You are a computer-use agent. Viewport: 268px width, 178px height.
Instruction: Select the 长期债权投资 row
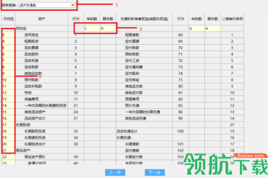tap(35, 138)
